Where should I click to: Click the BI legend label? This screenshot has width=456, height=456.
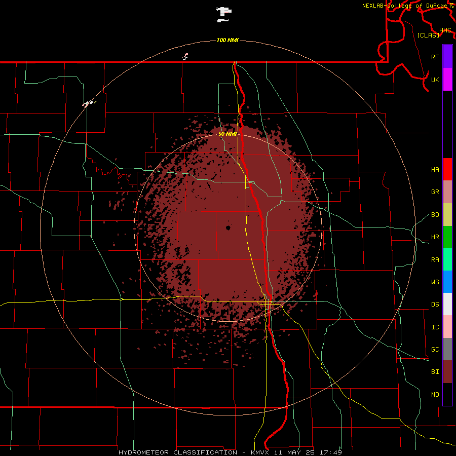[x=435, y=372]
